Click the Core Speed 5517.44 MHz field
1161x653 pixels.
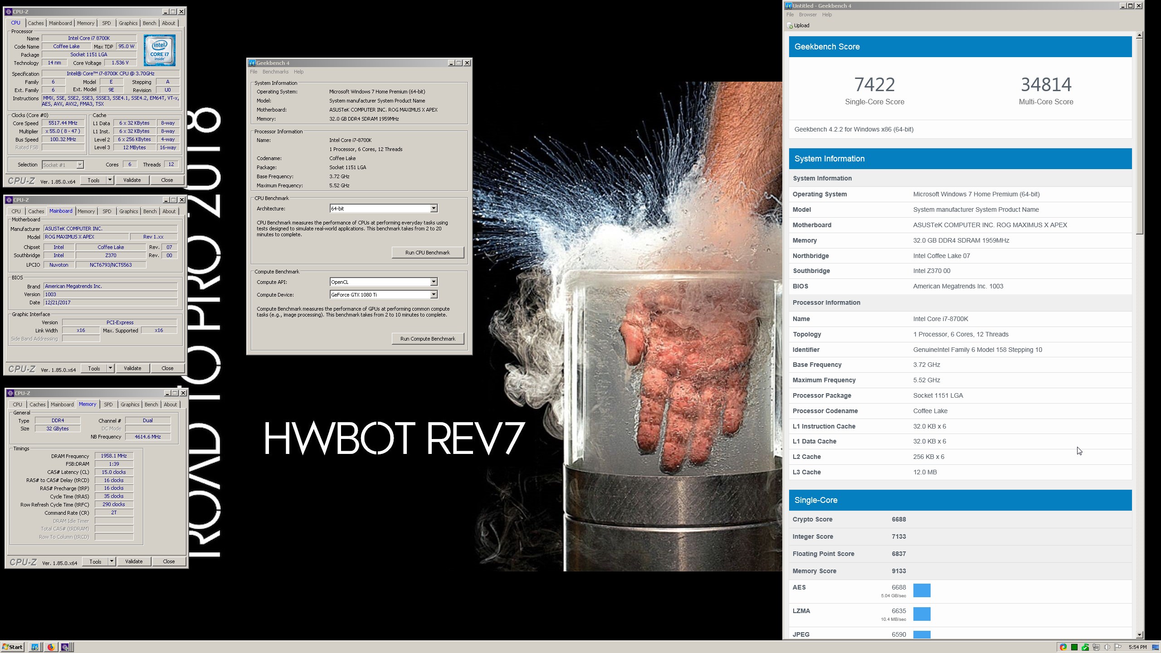[63, 123]
